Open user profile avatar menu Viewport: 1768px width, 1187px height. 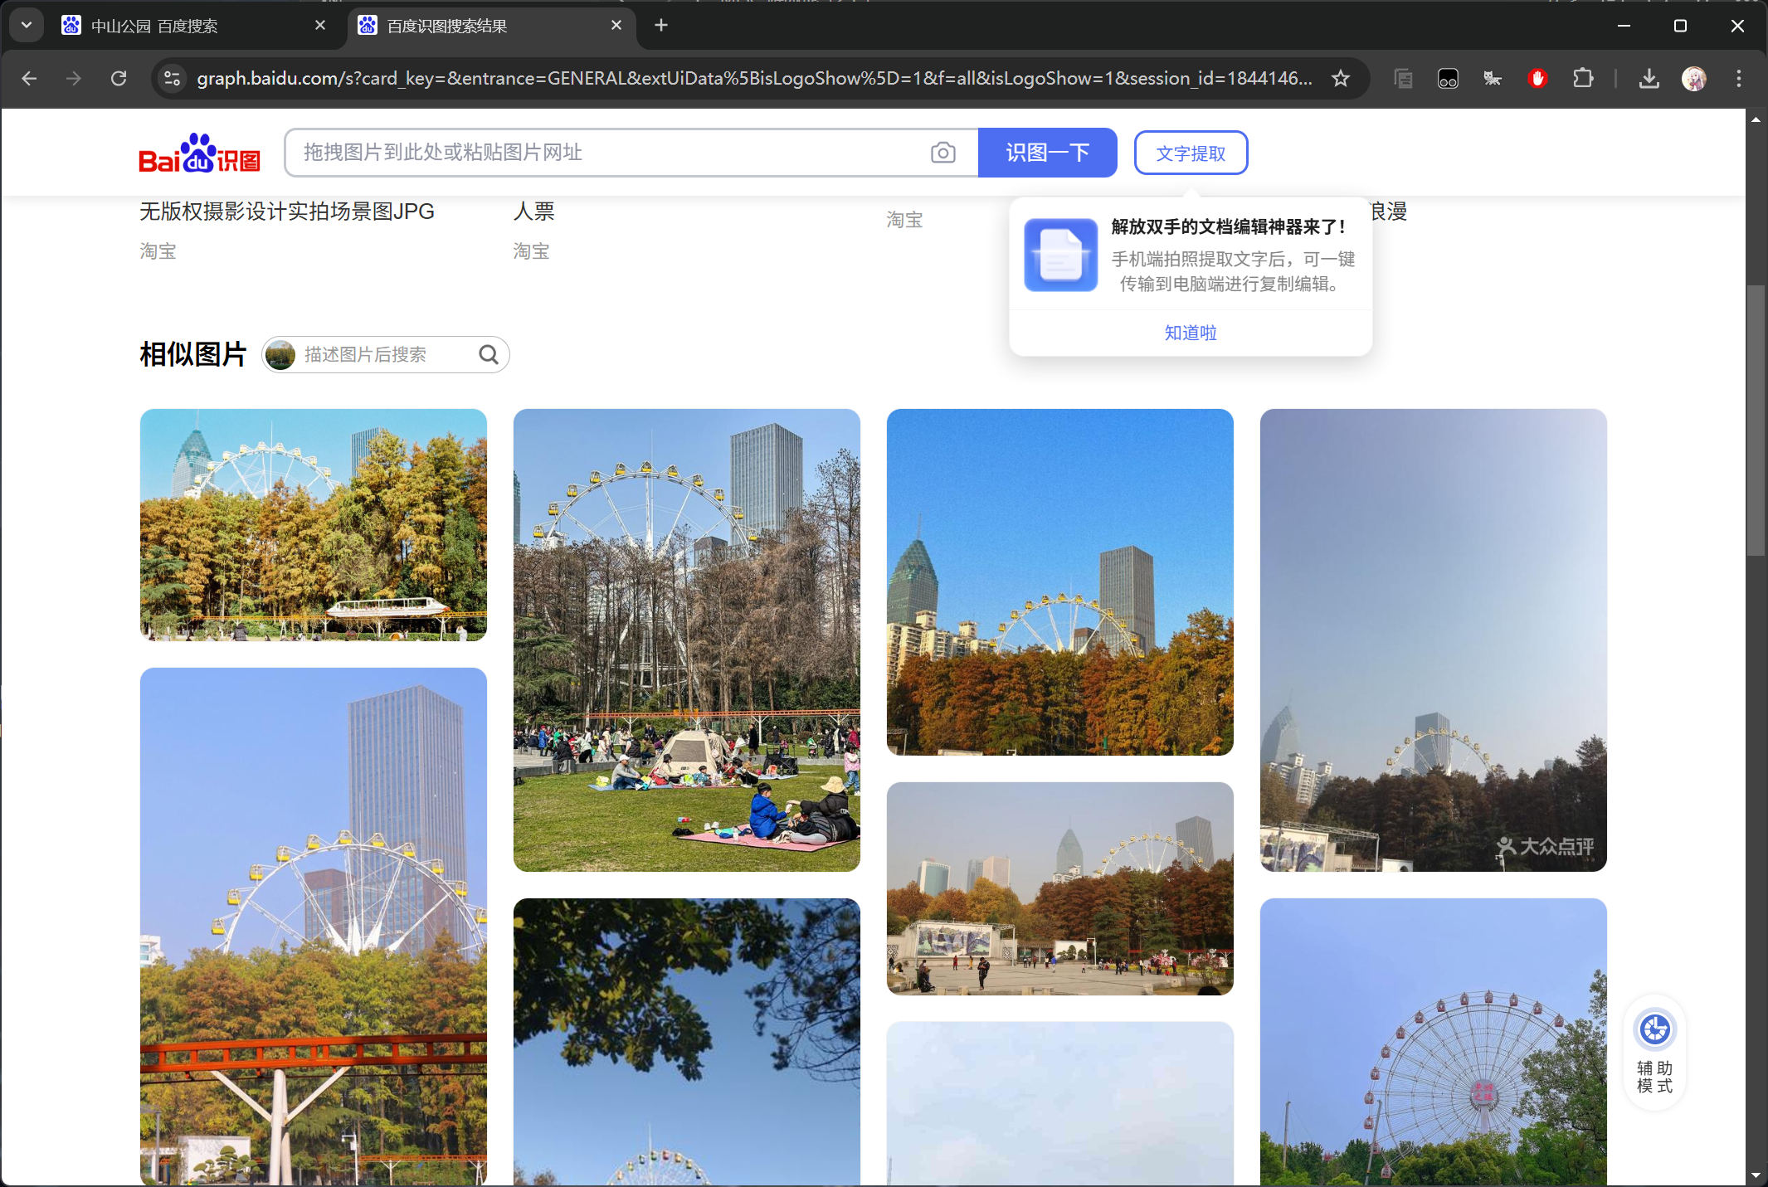[1694, 79]
